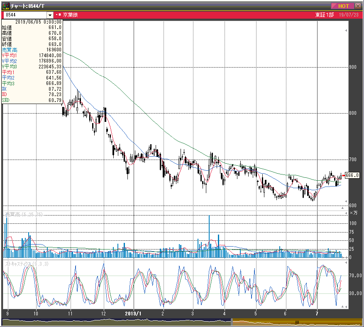Click the scrollbar thumb at chart bottom

coord(297,322)
